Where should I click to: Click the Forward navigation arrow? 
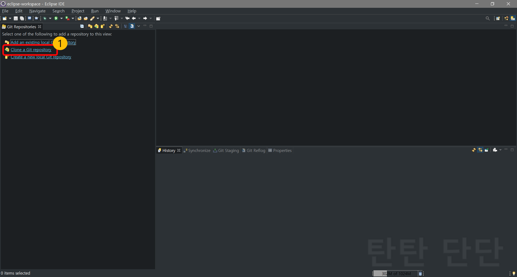tap(145, 18)
